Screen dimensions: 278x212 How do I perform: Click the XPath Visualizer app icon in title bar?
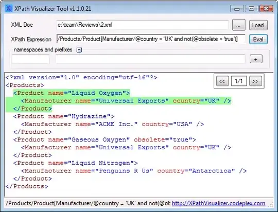(x=8, y=8)
